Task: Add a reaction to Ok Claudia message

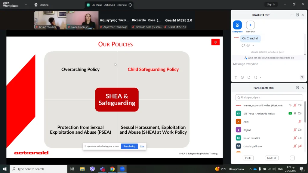Action: pyautogui.click(x=248, y=46)
